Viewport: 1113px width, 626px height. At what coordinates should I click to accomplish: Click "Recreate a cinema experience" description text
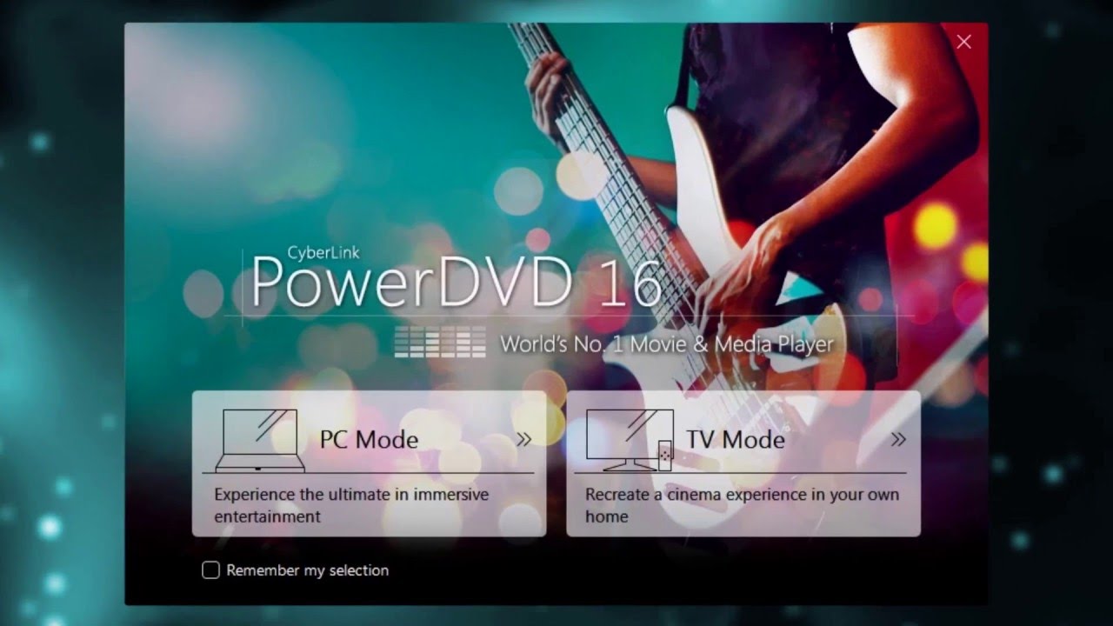742,505
